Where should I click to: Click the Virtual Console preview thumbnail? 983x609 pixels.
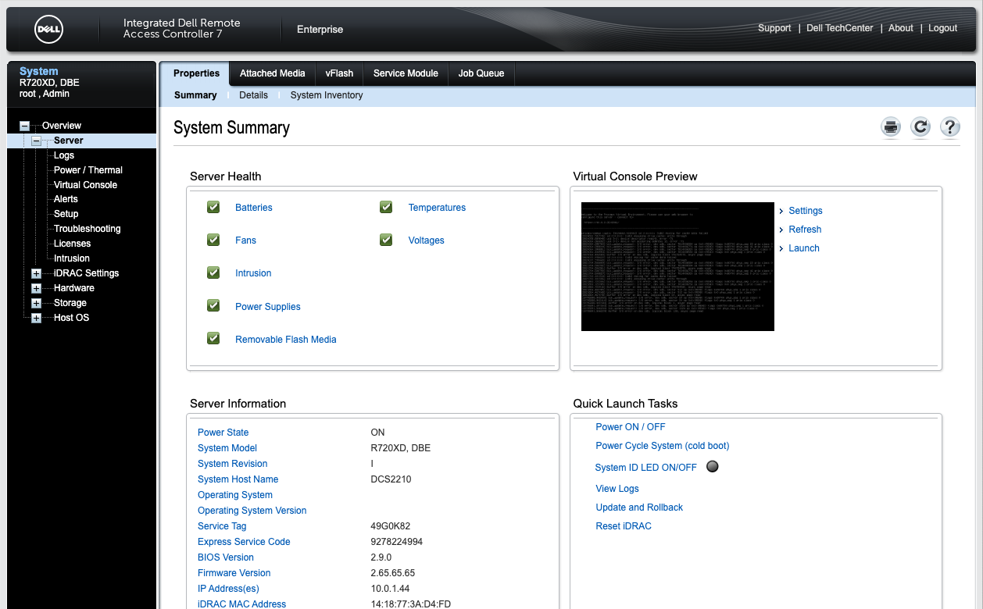point(677,266)
